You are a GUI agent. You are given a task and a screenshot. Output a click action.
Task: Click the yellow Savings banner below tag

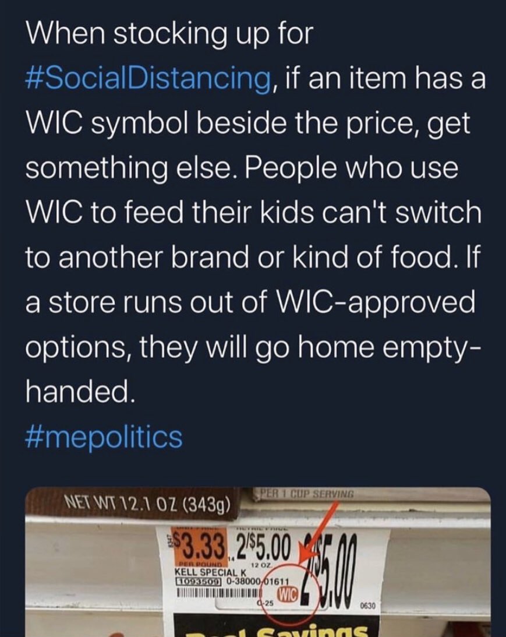pos(277,627)
